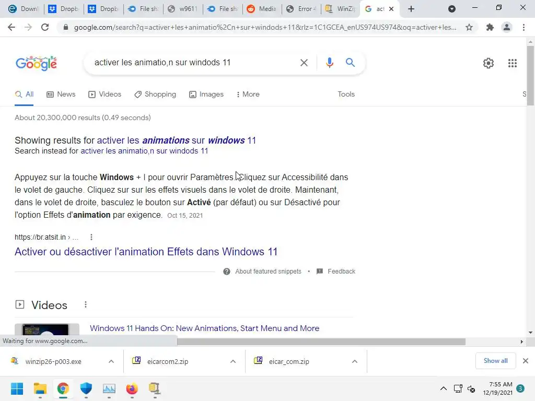Click the address bar URL

pyautogui.click(x=265, y=27)
